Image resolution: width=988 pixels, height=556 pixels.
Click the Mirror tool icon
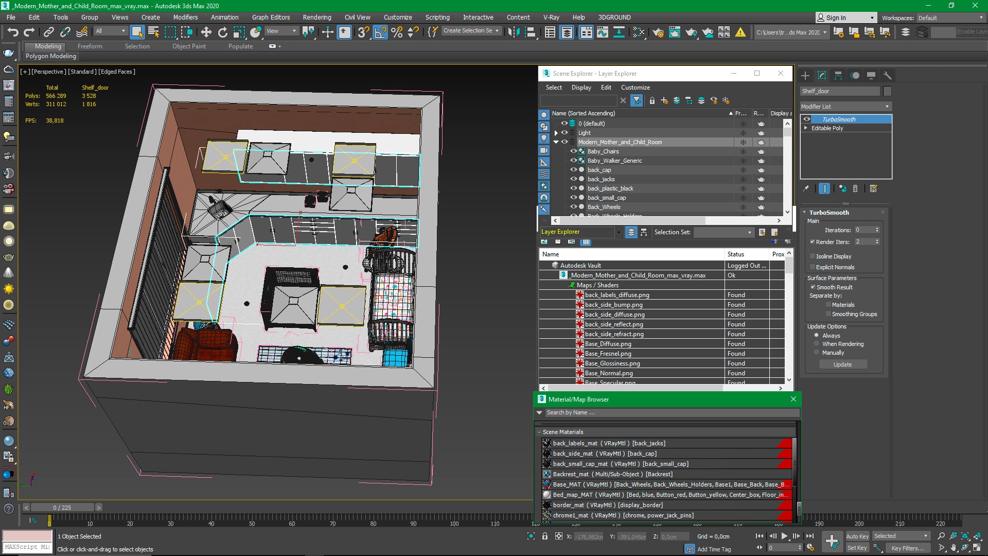point(514,32)
